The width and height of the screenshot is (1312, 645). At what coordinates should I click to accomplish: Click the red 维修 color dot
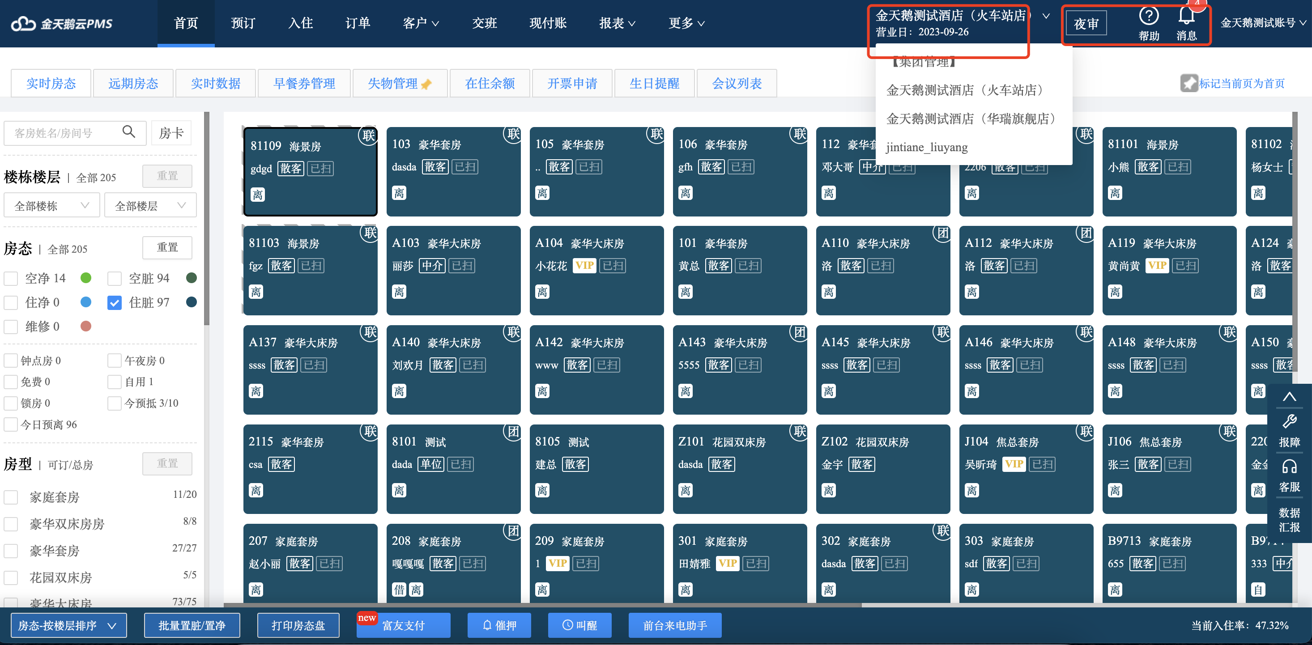pyautogui.click(x=86, y=326)
